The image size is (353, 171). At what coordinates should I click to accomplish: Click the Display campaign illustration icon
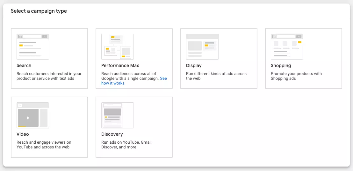coord(202,47)
